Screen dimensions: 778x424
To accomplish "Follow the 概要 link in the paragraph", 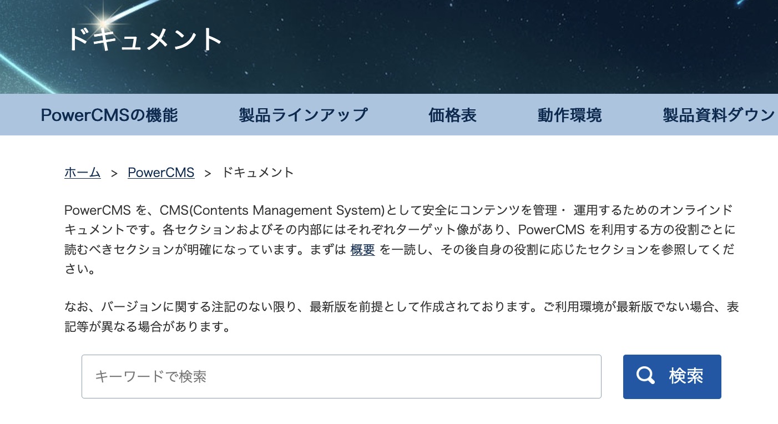I will (363, 250).
